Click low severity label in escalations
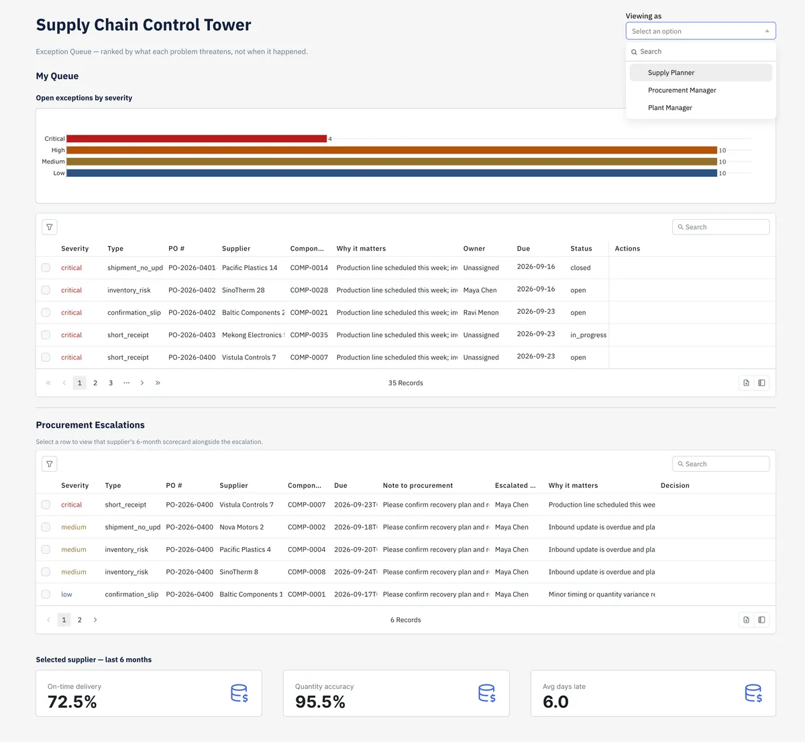This screenshot has height=742, width=805. (x=66, y=594)
